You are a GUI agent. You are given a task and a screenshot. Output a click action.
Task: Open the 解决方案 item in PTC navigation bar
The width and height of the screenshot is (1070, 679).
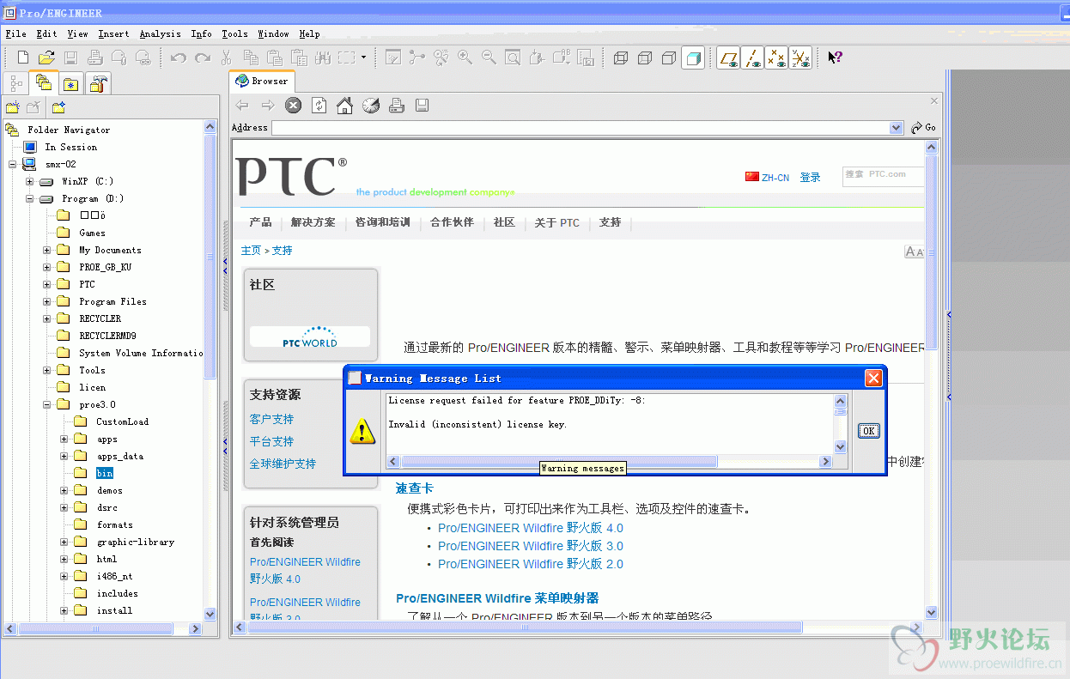[x=313, y=222]
